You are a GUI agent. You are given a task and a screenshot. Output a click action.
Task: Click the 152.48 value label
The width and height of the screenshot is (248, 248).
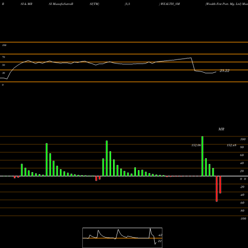click(x=232, y=145)
